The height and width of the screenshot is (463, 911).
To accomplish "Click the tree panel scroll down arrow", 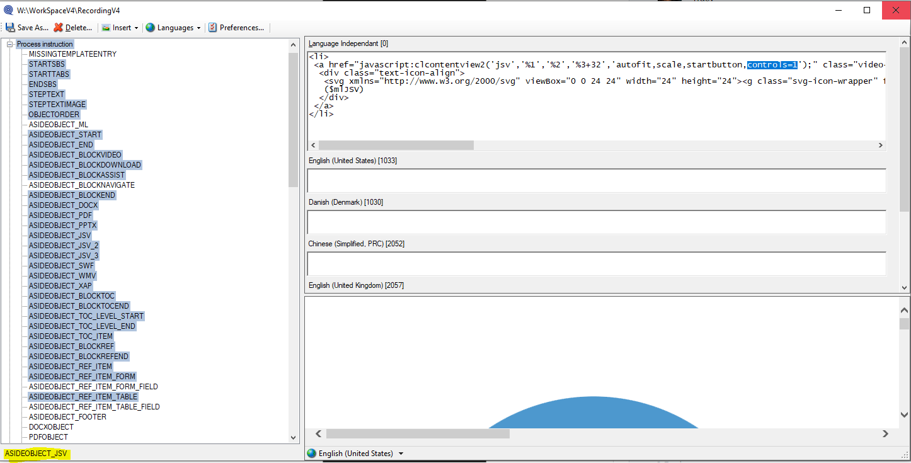I will 293,437.
